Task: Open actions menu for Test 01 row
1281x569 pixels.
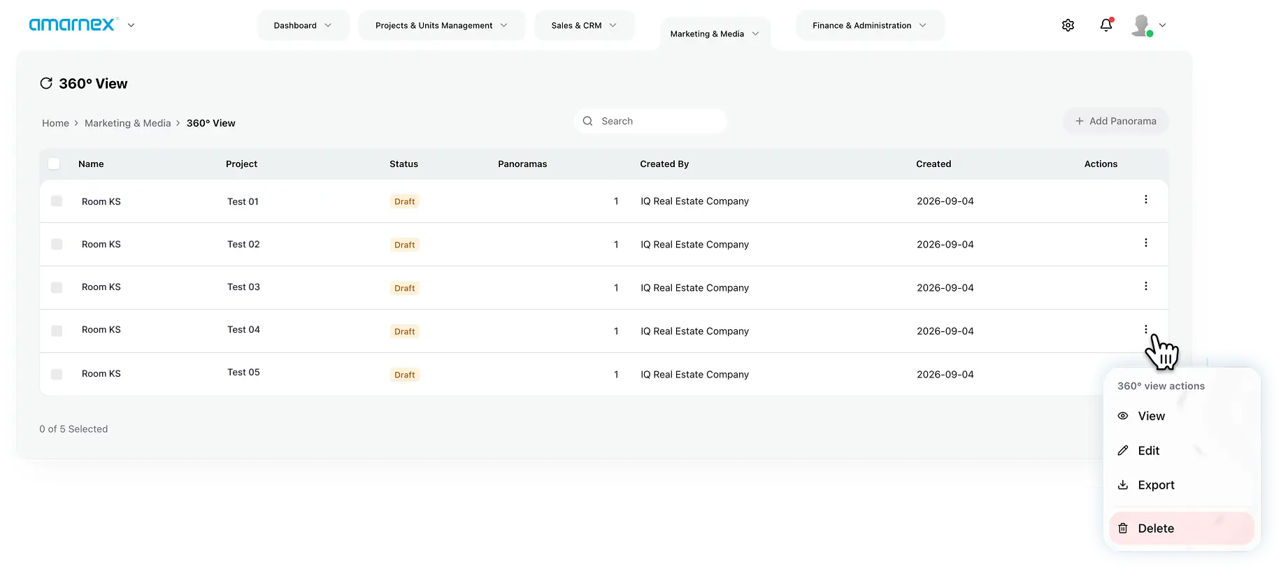Action: tap(1145, 200)
